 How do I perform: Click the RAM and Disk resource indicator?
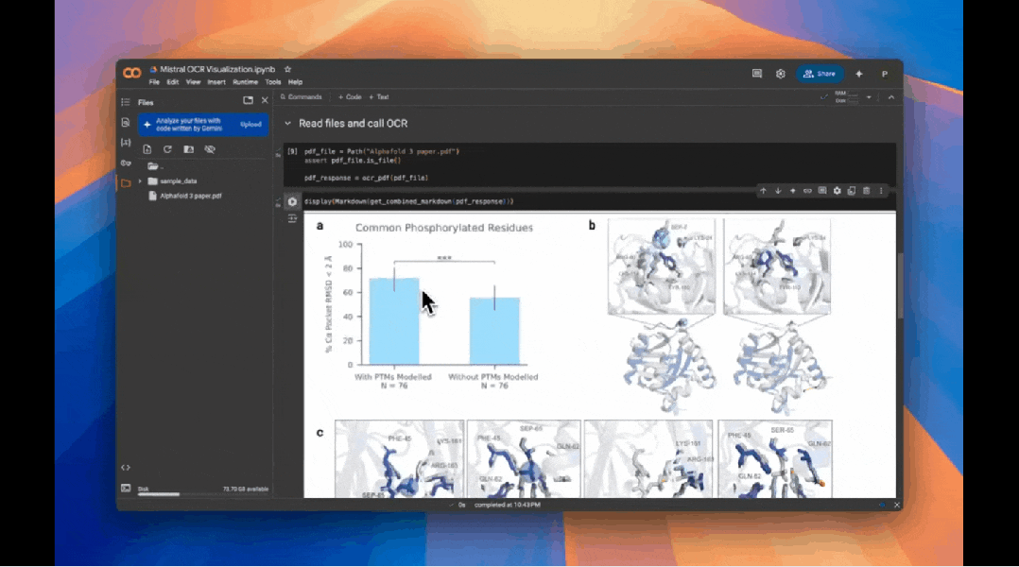click(846, 97)
